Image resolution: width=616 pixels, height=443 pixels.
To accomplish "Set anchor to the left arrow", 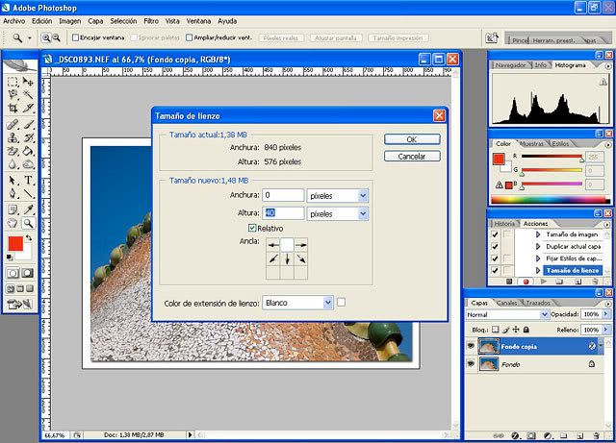I will coord(273,245).
